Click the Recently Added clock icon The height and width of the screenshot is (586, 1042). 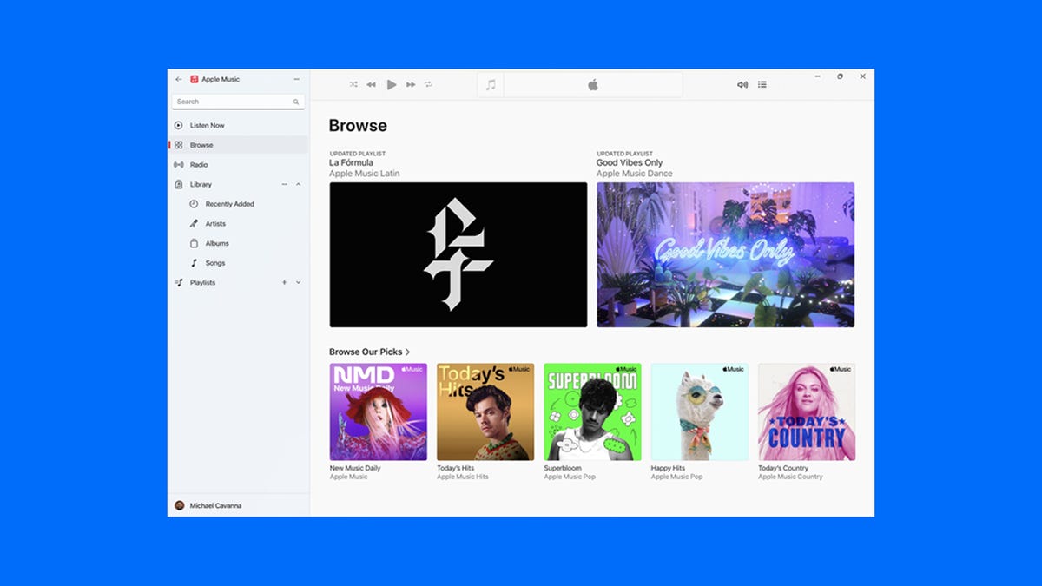pyautogui.click(x=194, y=204)
